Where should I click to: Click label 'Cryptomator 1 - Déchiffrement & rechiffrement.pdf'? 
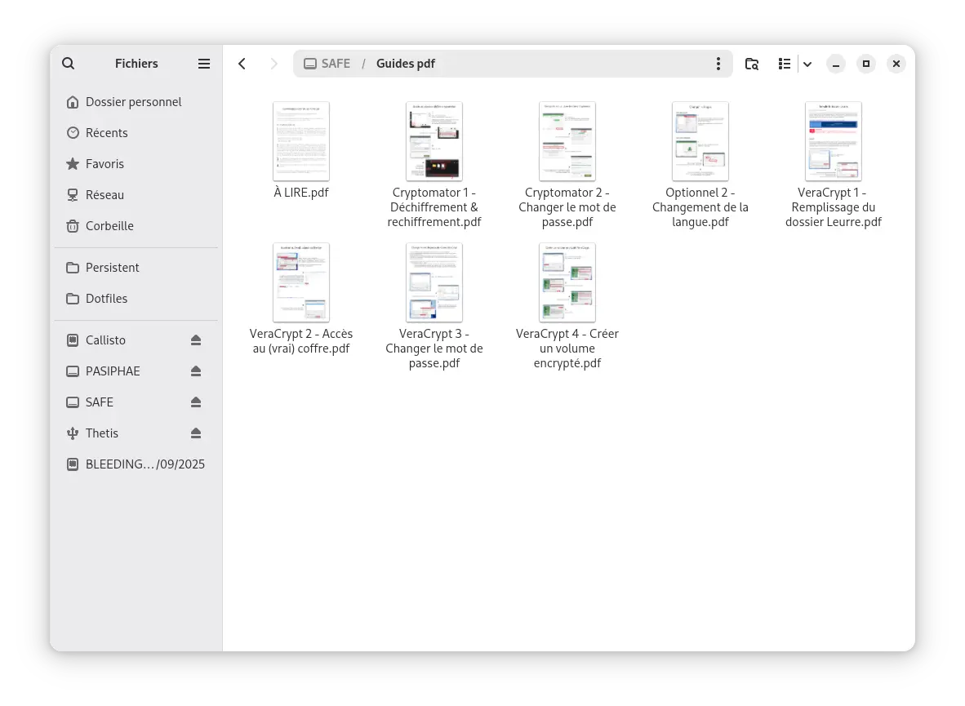[434, 207]
